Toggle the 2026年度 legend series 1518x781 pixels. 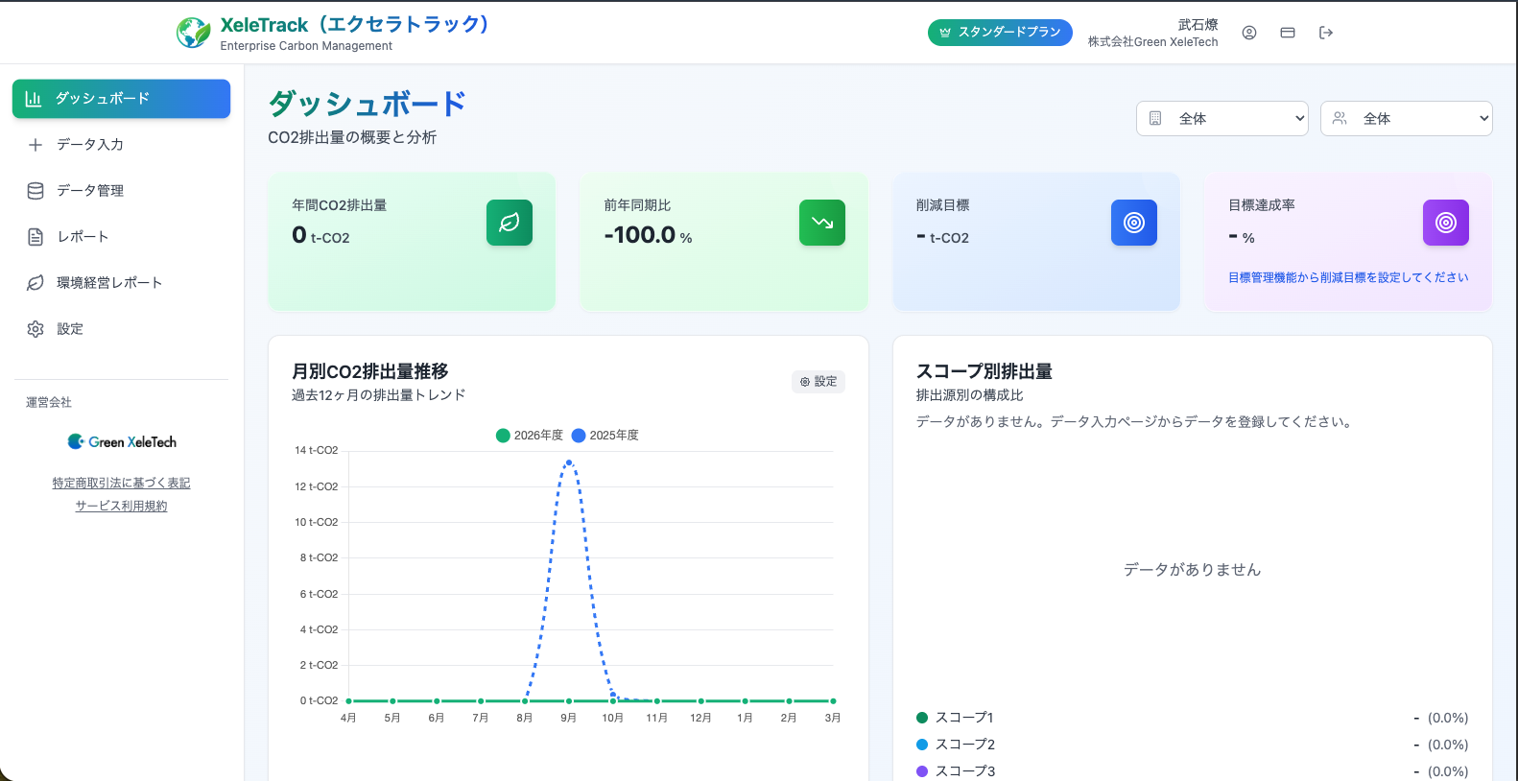click(530, 436)
